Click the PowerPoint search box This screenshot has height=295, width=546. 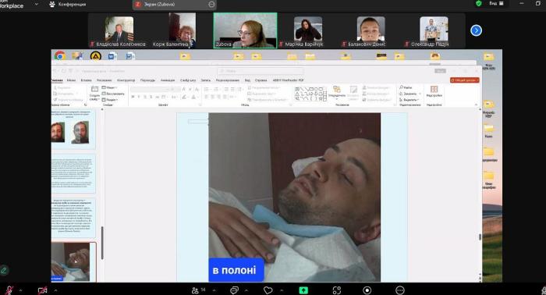(x=260, y=71)
